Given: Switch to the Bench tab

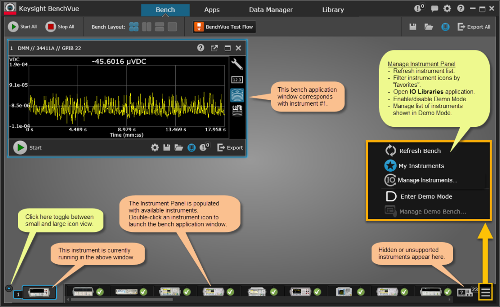Looking at the screenshot, I should click(165, 10).
